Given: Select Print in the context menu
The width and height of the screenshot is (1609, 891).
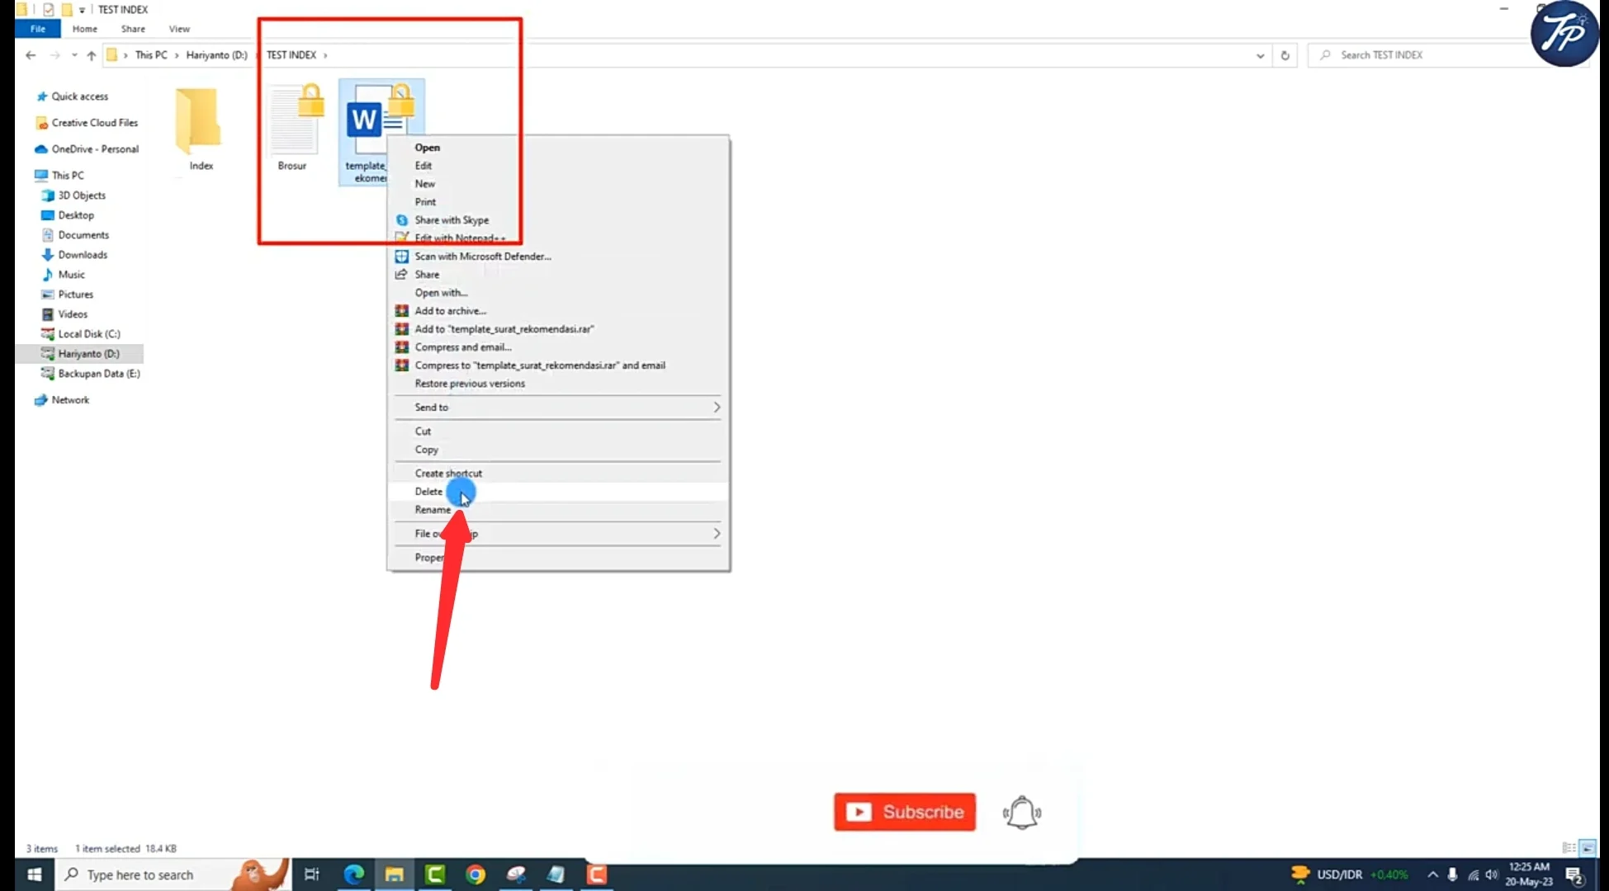Looking at the screenshot, I should pyautogui.click(x=425, y=202).
